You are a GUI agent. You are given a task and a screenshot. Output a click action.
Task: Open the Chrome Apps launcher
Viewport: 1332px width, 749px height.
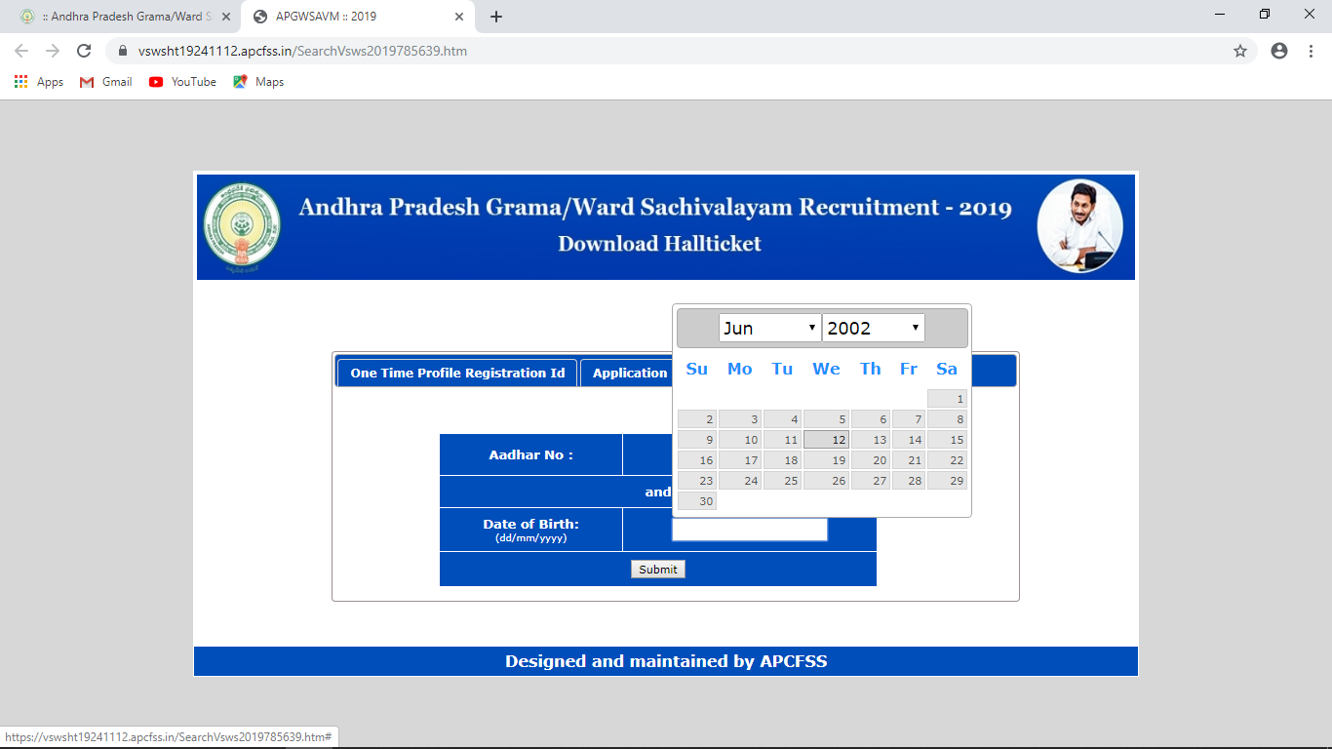tap(21, 82)
